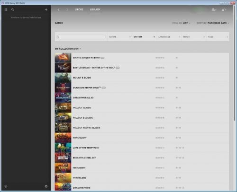The height and width of the screenshot is (192, 237).
Task: Click the badge icon next to Giants: Citizen Kabuto
Action: 102,58
